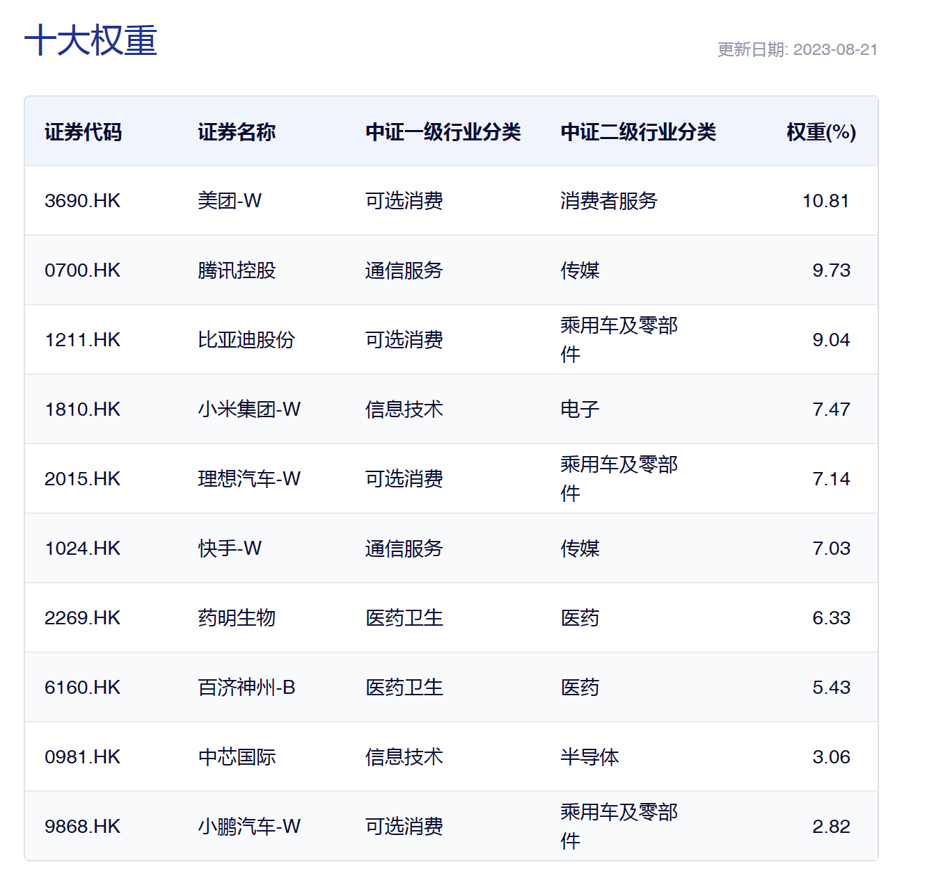Open the 比亚迪股份 security name

pyautogui.click(x=246, y=340)
